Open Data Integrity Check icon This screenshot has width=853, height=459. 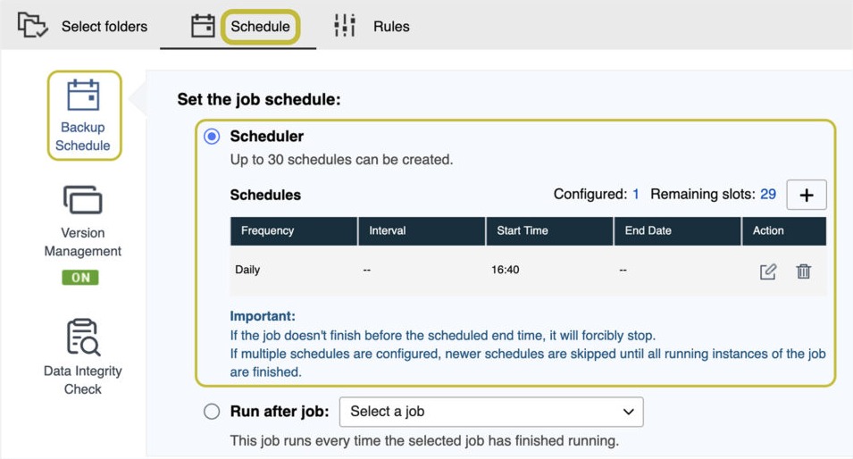[x=83, y=337]
